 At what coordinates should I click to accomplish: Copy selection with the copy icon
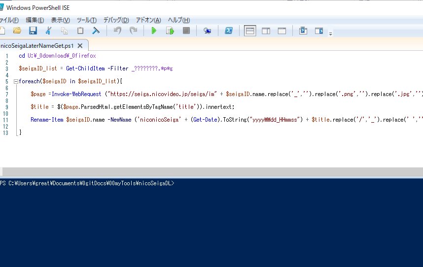pyautogui.click(x=64, y=31)
